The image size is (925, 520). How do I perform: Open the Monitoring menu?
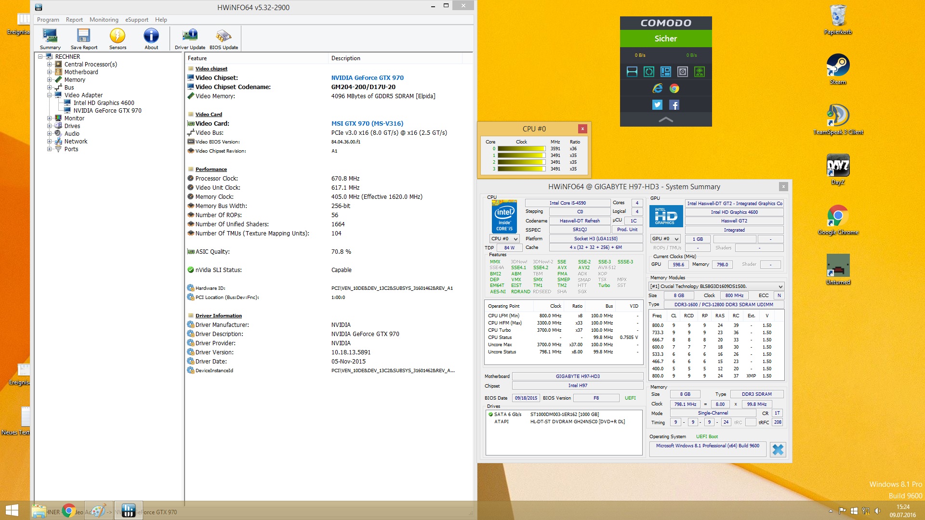[x=104, y=20]
